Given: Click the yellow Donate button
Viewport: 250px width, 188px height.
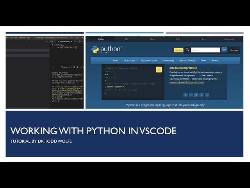Looking at the screenshot, I should (179, 50).
